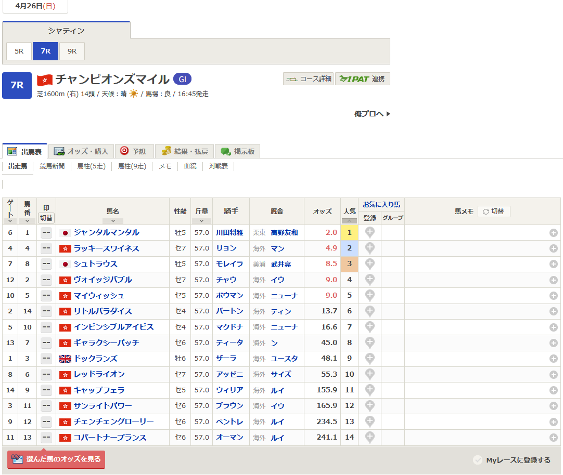Add シュトラウス to favorite horses

(370, 264)
